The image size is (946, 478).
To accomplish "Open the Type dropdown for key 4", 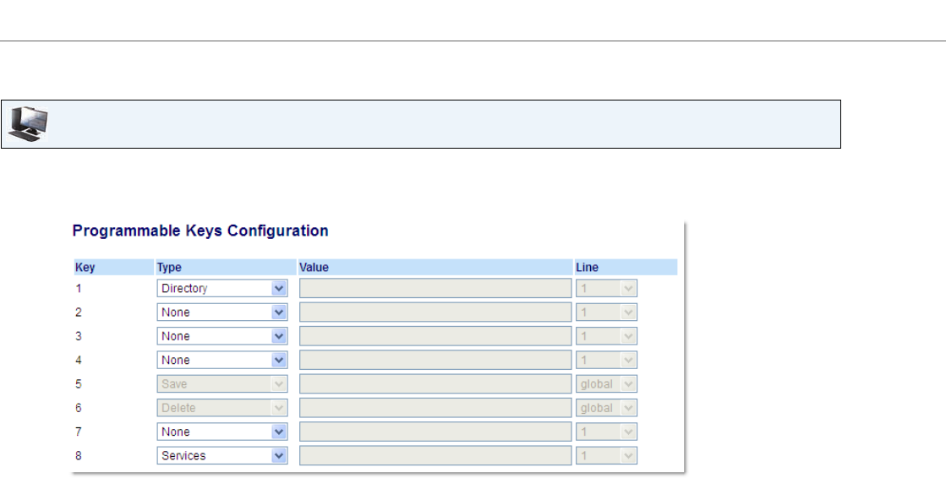I will (x=222, y=360).
